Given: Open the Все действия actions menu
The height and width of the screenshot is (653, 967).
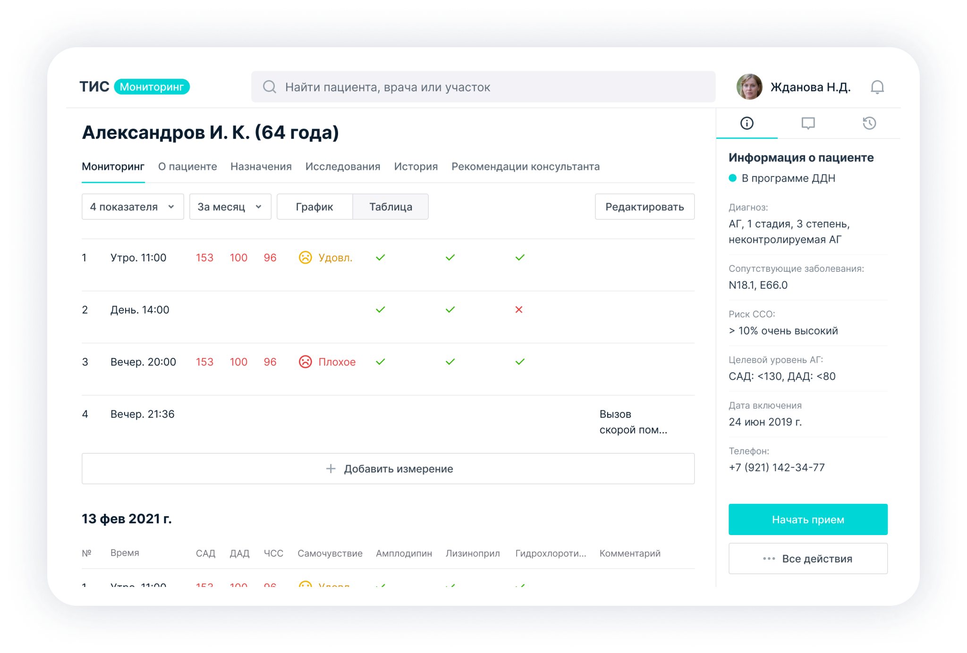Looking at the screenshot, I should [807, 559].
